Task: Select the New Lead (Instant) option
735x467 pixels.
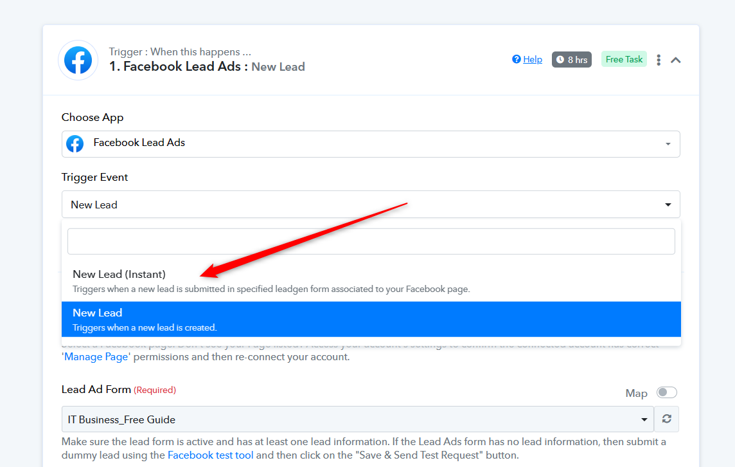Action: (119, 275)
